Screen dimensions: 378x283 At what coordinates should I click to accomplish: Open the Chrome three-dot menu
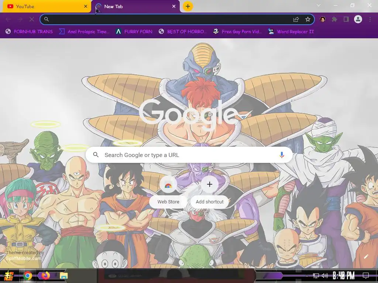coord(370,19)
